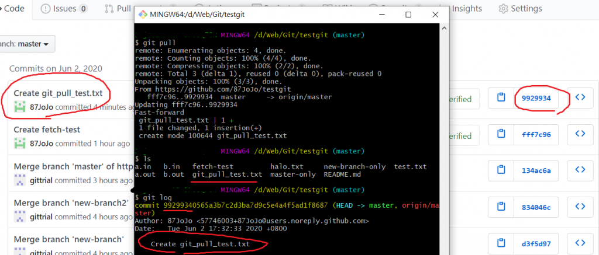599x255 pixels.
Task: Browse repository at commit fff7c96
Action: pos(580,134)
